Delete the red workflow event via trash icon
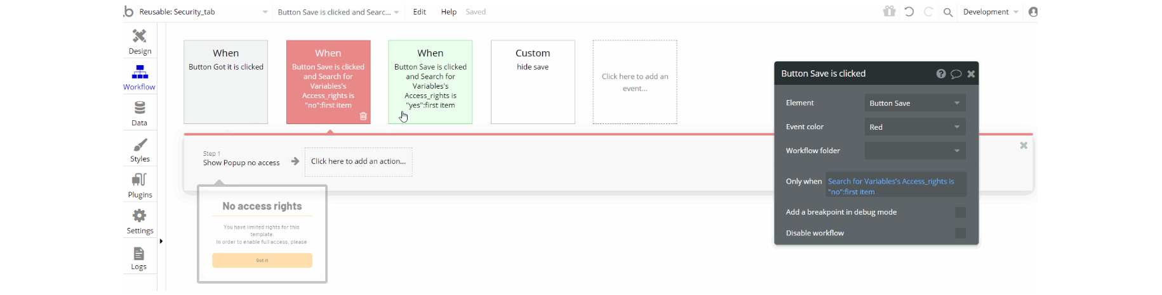Image resolution: width=1162 pixels, height=295 pixels. point(363,116)
